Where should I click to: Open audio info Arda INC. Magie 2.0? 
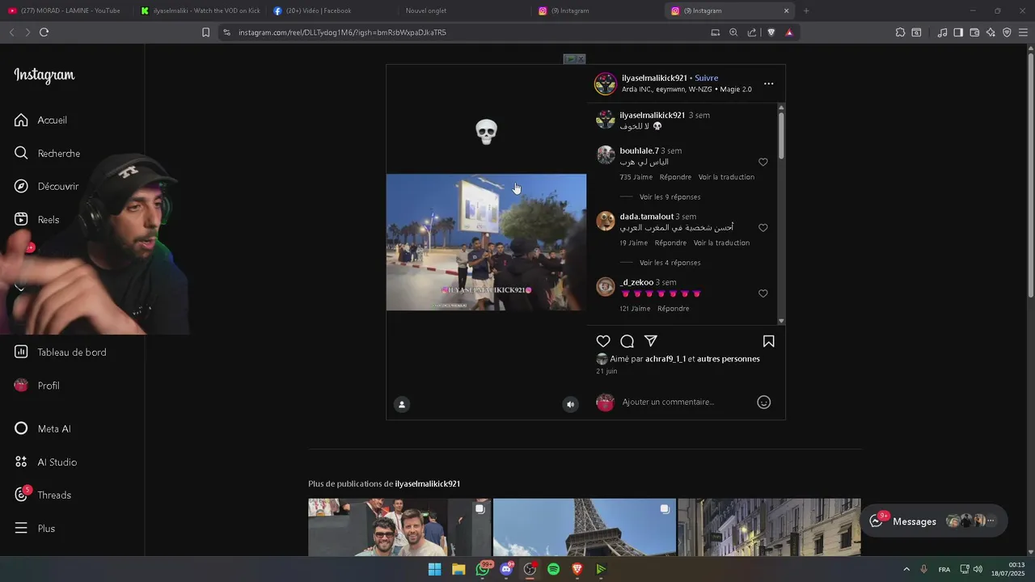686,89
